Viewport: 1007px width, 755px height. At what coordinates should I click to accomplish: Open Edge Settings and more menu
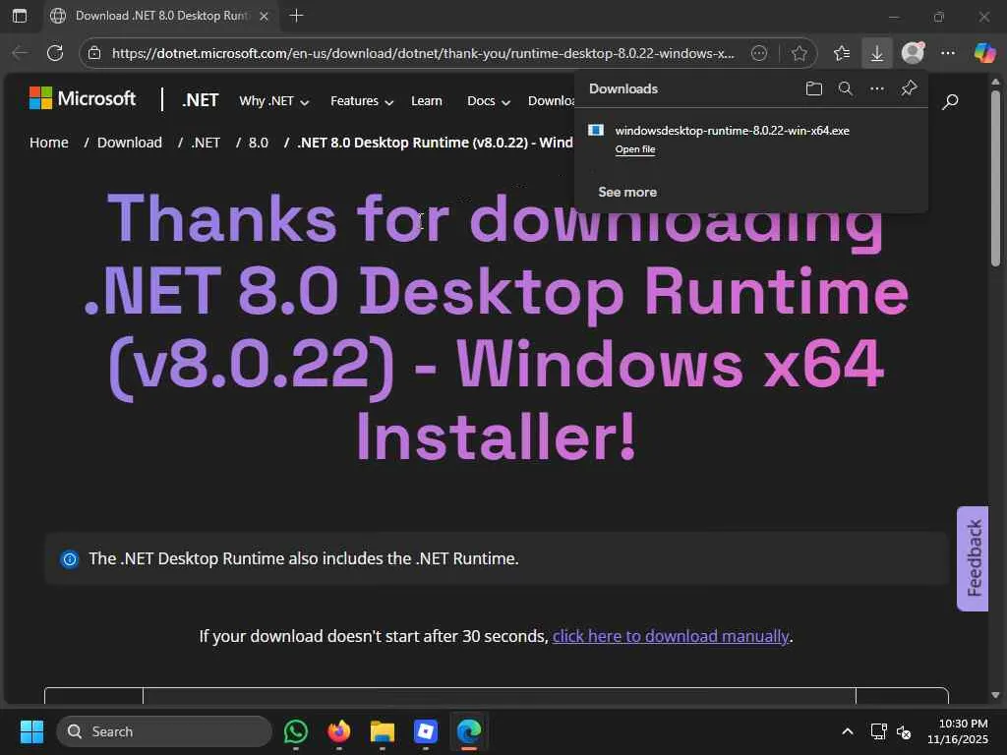coord(948,53)
